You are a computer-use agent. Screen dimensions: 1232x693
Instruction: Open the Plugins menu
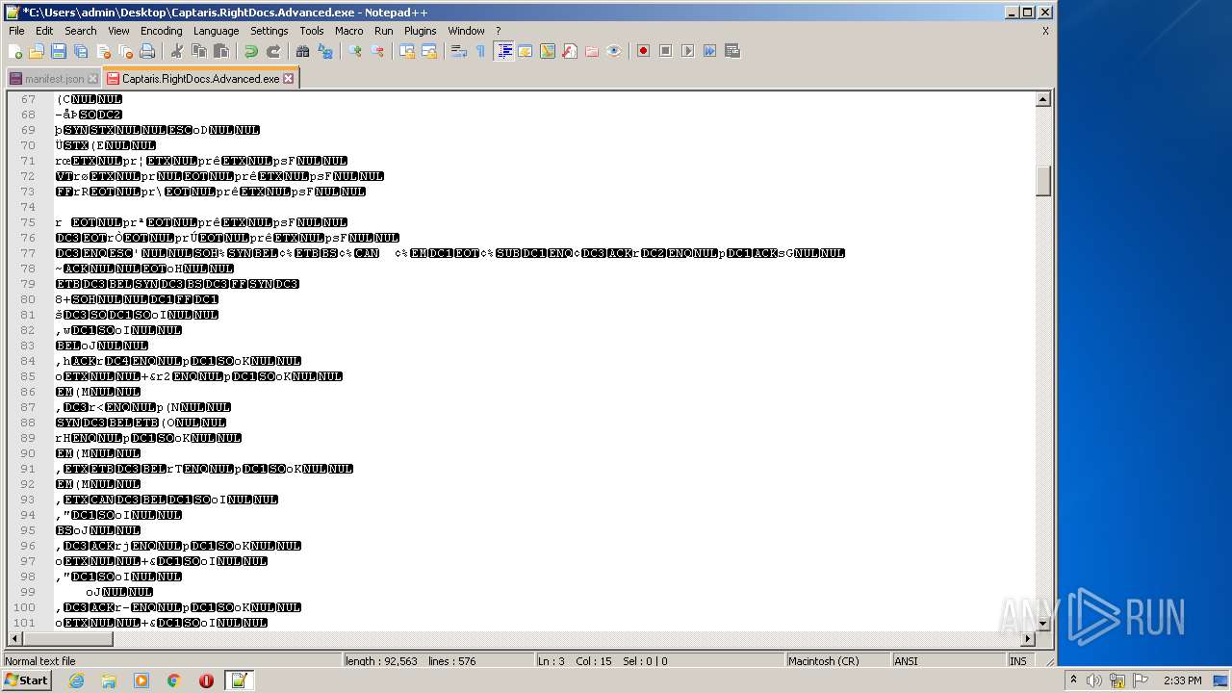421,31
